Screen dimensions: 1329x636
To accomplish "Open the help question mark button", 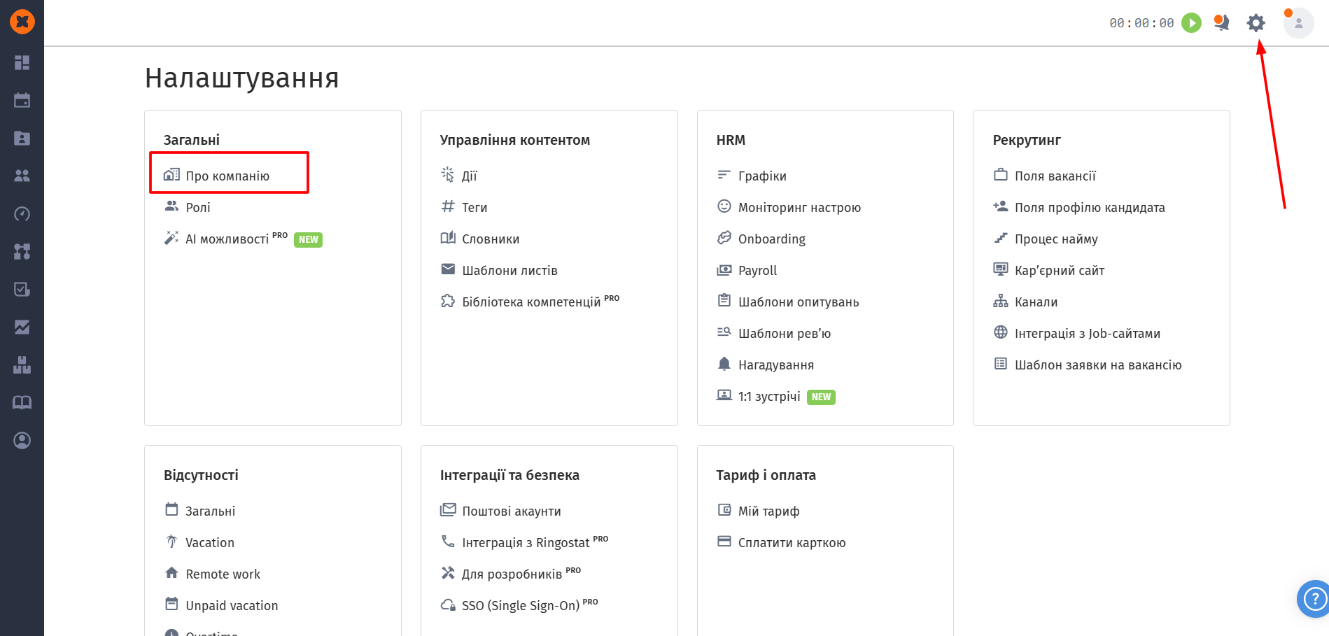I will (1314, 599).
